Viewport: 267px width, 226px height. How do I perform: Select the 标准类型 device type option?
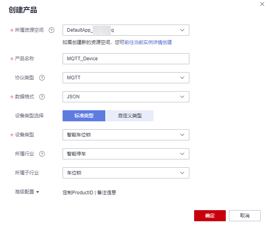pos(84,116)
